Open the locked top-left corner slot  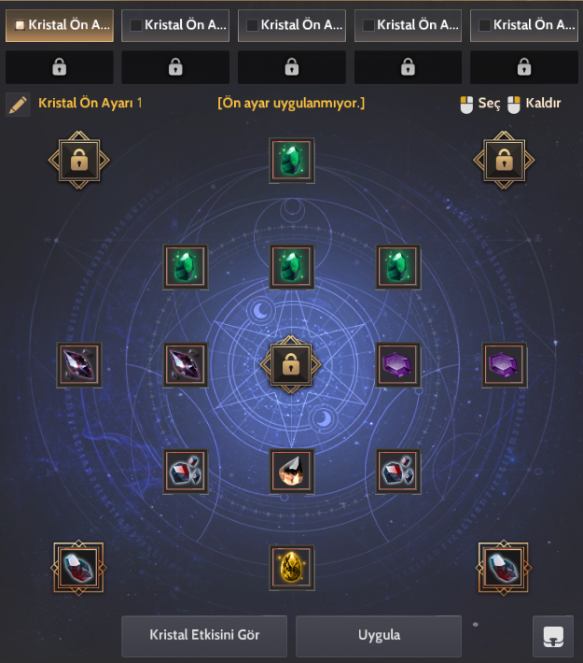(79, 161)
